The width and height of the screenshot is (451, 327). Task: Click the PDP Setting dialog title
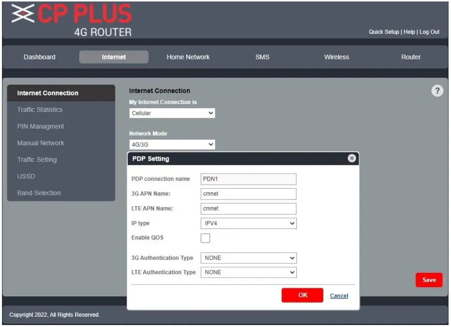tap(151, 159)
